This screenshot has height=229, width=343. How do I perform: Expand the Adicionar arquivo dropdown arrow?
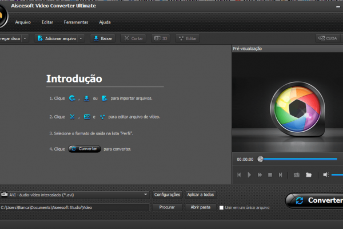81,38
